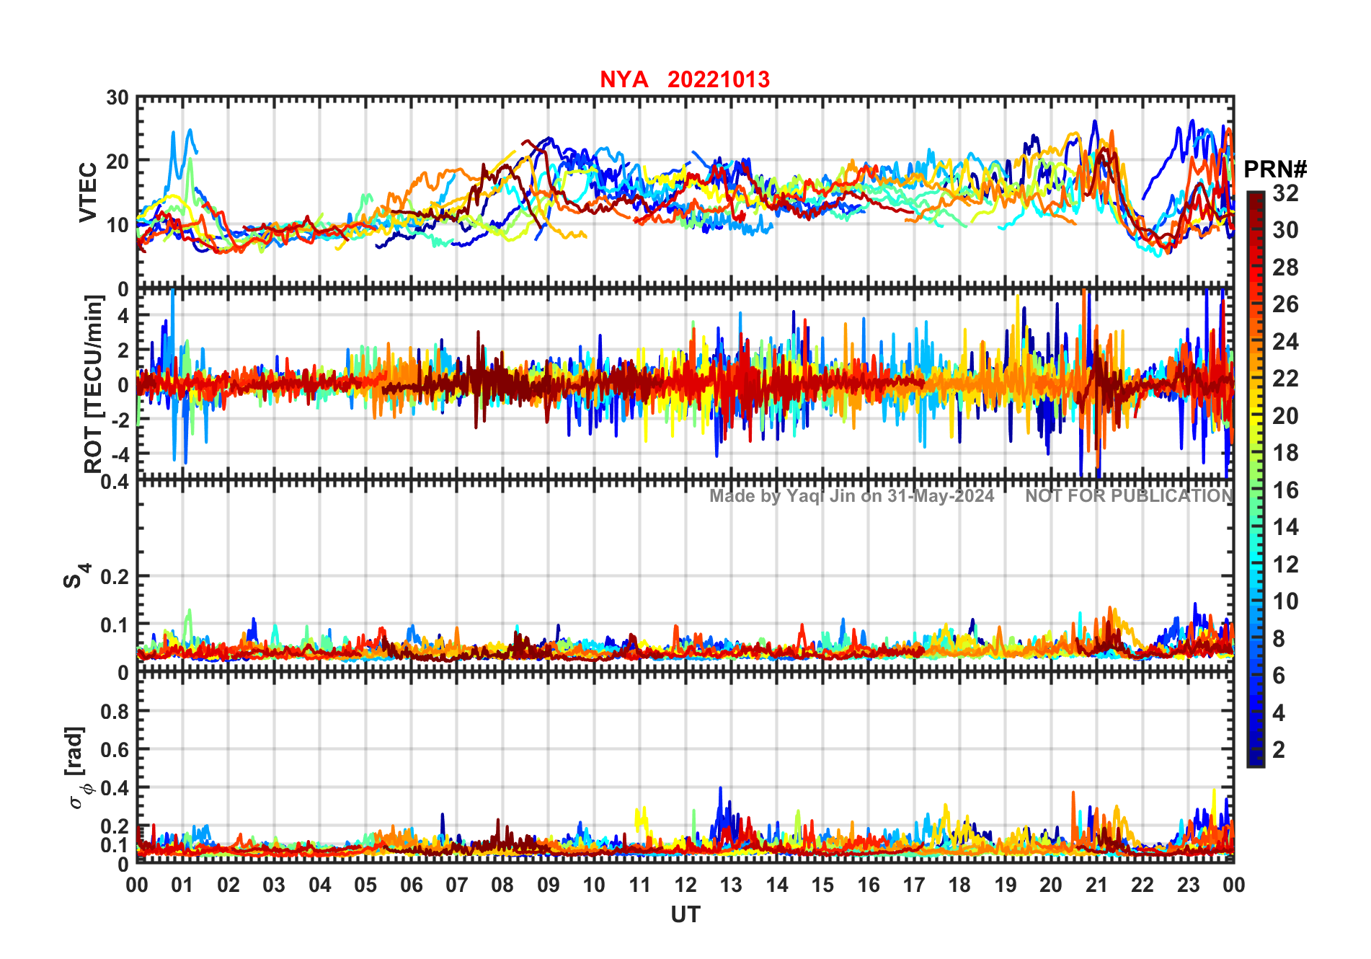This screenshot has height=959, width=1371.
Task: Click UT axis tick label '17'
Action: [x=914, y=885]
